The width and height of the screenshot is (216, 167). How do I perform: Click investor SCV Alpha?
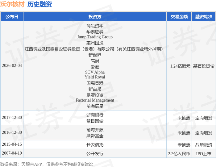point(95,72)
